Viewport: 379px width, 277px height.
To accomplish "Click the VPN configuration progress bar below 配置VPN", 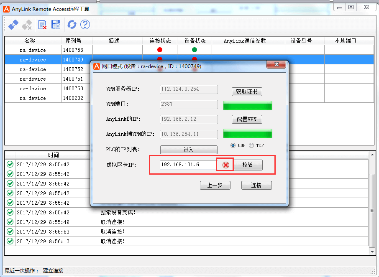I will click(x=248, y=134).
